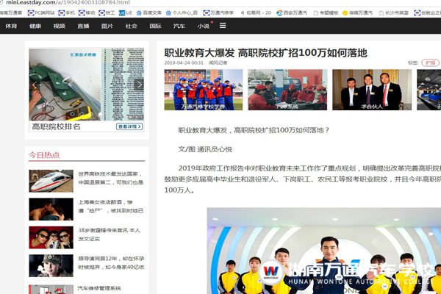Open the 手机 bookmark
Screen dimensions: 441x294
point(66,12)
